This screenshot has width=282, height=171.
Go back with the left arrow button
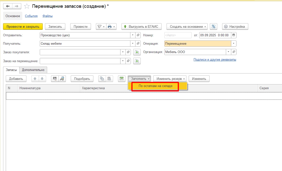point(8,6)
